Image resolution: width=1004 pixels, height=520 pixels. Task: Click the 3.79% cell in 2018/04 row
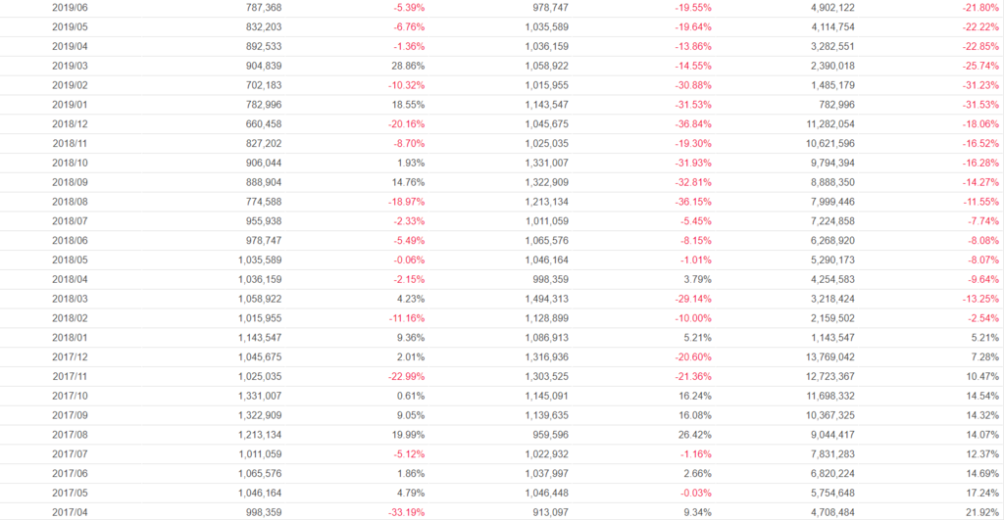point(697,279)
